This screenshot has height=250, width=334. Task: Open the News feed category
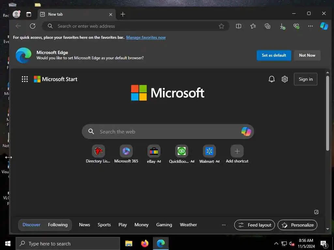tap(84, 225)
